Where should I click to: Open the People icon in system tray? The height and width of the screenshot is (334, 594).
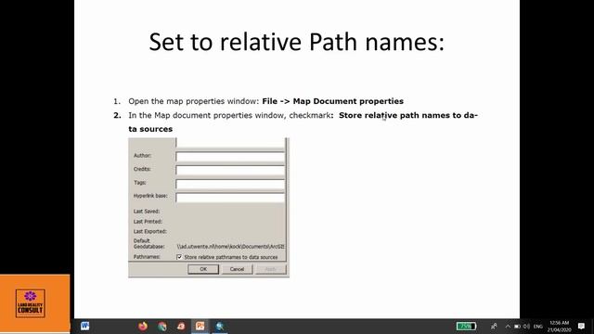click(x=494, y=326)
